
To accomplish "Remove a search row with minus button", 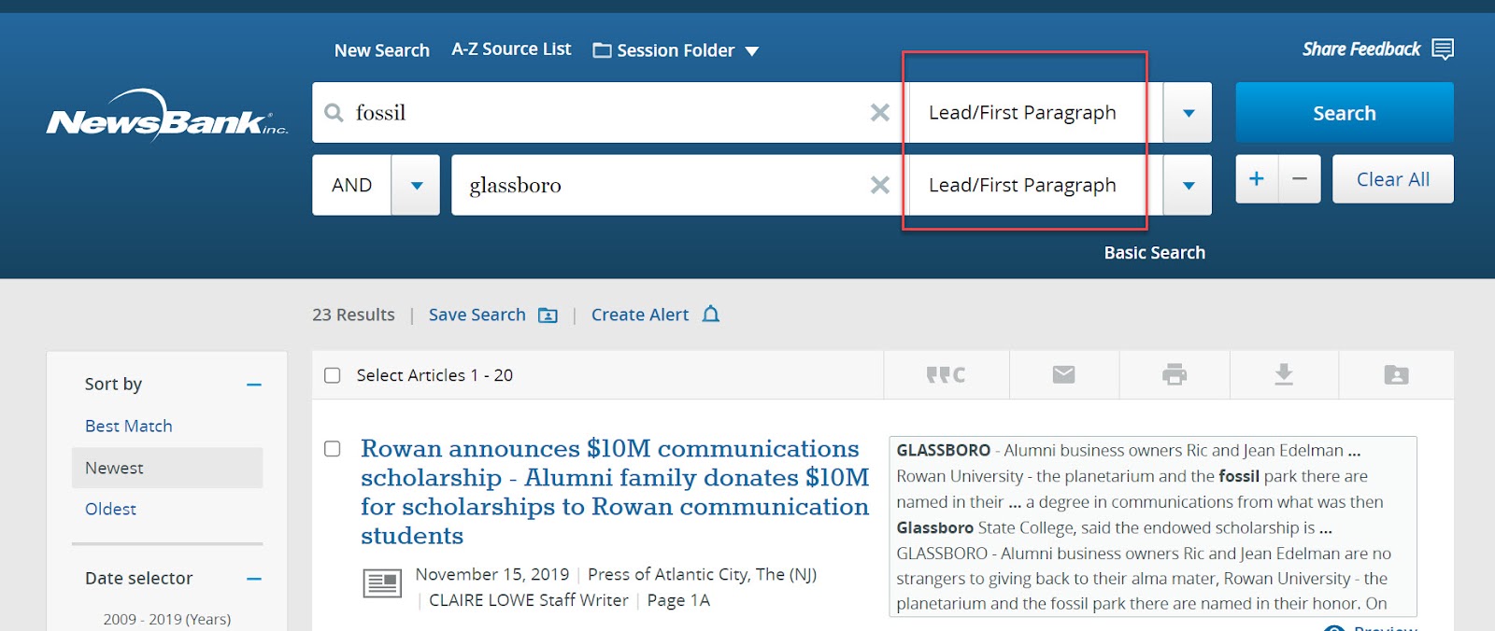I will [x=1300, y=179].
